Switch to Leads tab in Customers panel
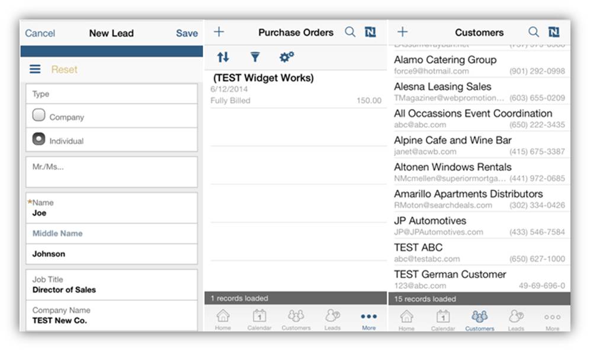590x351 pixels. click(x=516, y=320)
